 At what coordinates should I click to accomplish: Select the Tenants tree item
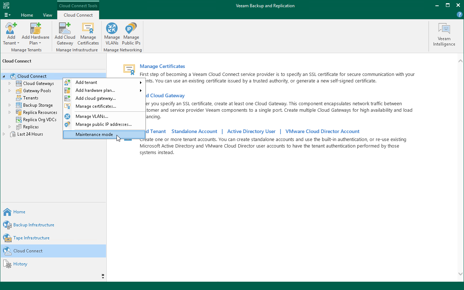pyautogui.click(x=31, y=98)
